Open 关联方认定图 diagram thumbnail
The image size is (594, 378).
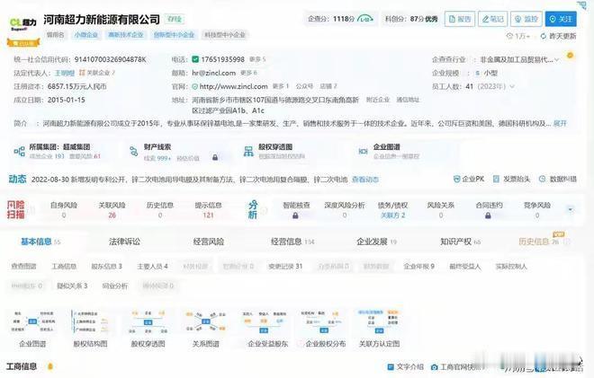[x=379, y=329]
